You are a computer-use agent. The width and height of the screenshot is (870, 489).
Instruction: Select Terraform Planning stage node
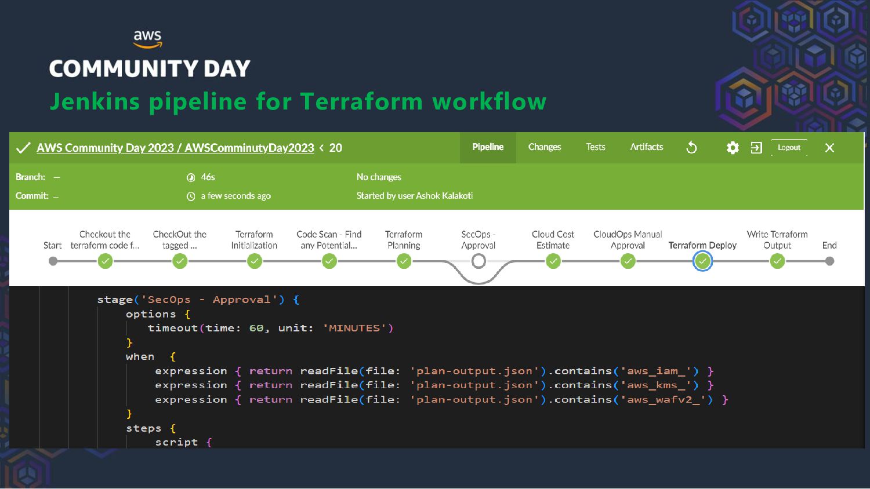404,261
